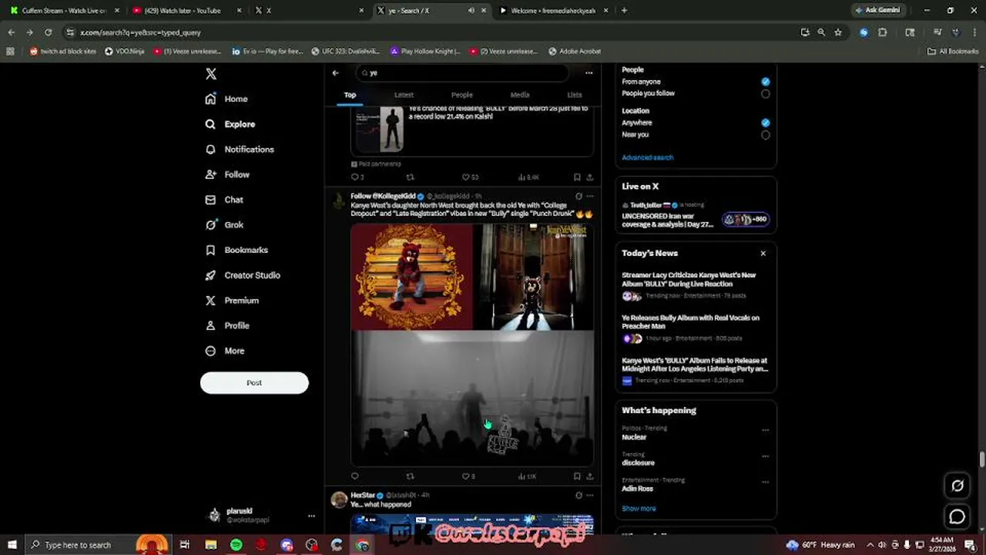986x555 pixels.
Task: Share the KollegeKidd post
Action: (x=590, y=476)
